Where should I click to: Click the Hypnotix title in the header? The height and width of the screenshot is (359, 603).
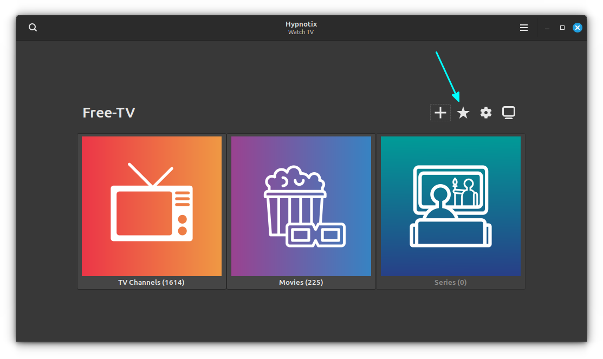point(301,24)
